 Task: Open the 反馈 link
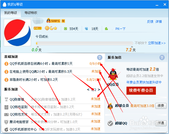(150, 22)
